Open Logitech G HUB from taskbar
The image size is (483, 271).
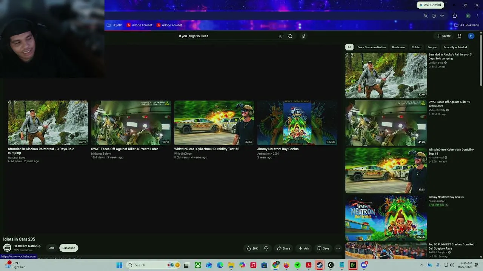click(x=331, y=265)
